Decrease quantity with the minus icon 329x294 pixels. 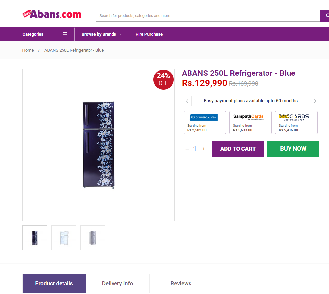point(187,149)
